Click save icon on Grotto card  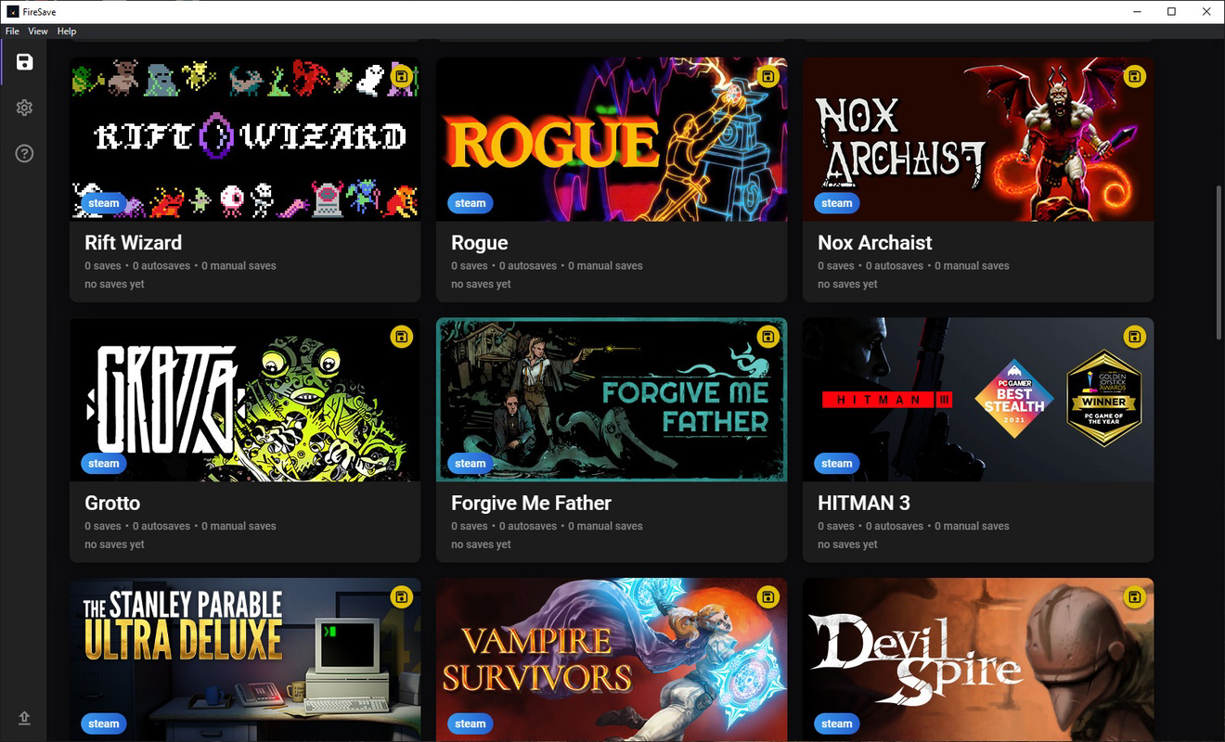(x=401, y=337)
